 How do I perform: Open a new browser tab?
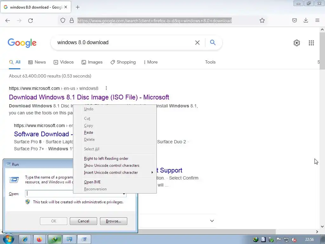point(78,7)
